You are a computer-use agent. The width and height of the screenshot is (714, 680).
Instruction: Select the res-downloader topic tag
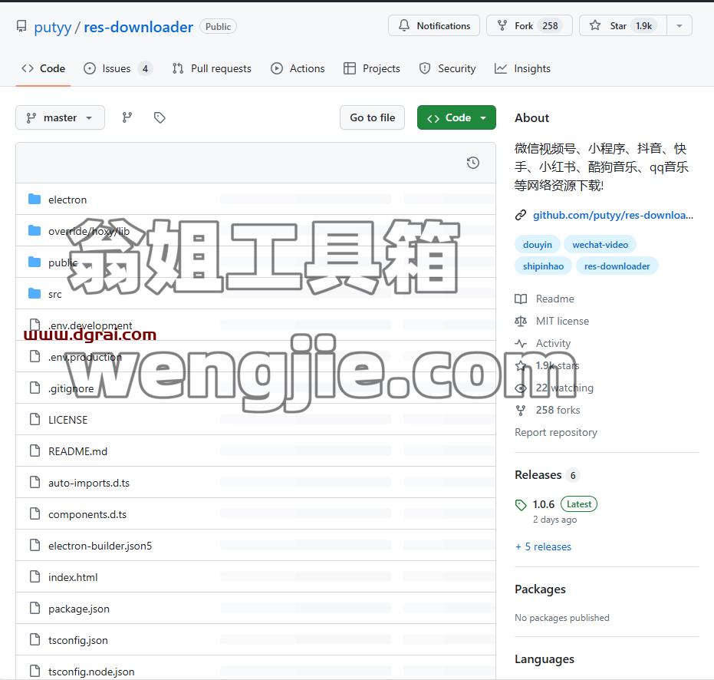(617, 266)
